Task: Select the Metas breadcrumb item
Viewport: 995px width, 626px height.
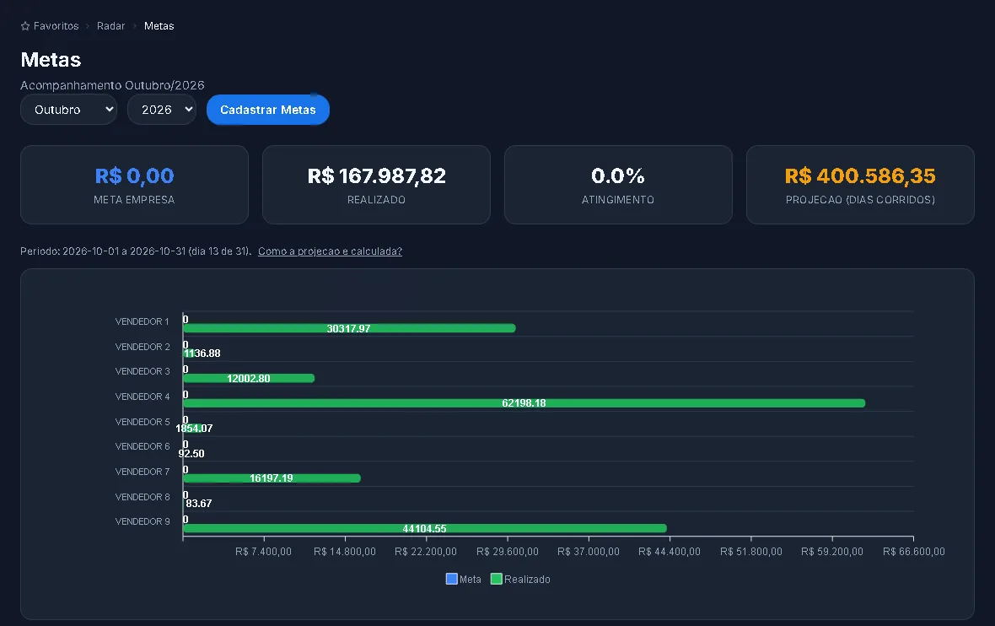Action: [159, 26]
